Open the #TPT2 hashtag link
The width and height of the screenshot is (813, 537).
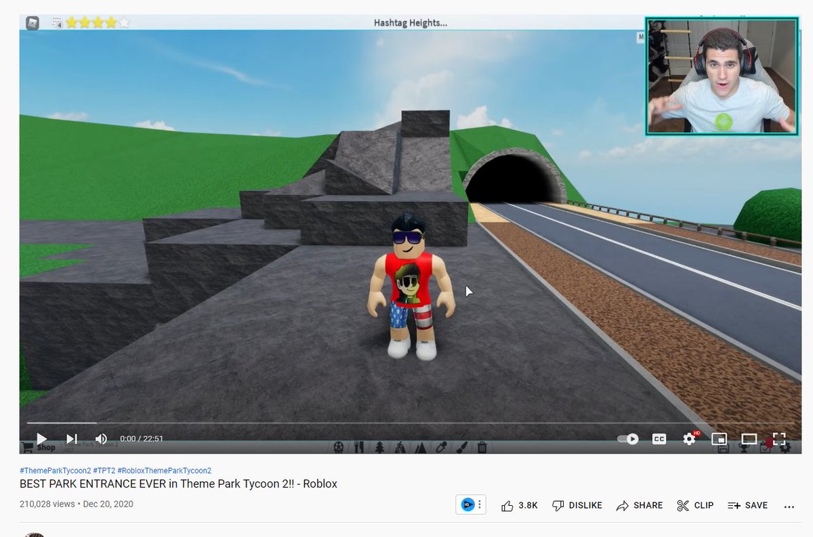coord(104,471)
